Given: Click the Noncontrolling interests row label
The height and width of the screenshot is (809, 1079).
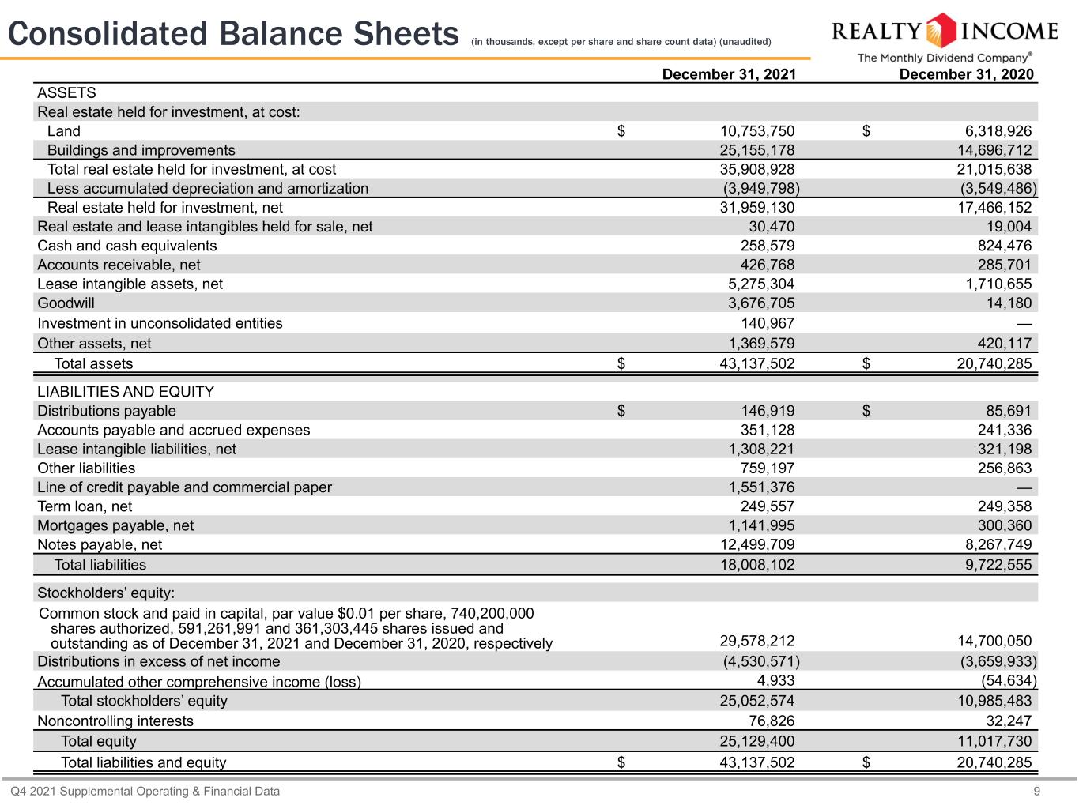Looking at the screenshot, I should 115,721.
